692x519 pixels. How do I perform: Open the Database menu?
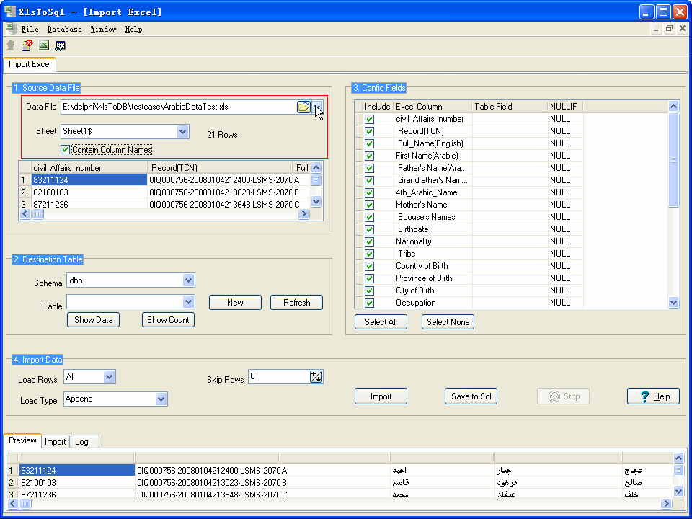[x=64, y=30]
